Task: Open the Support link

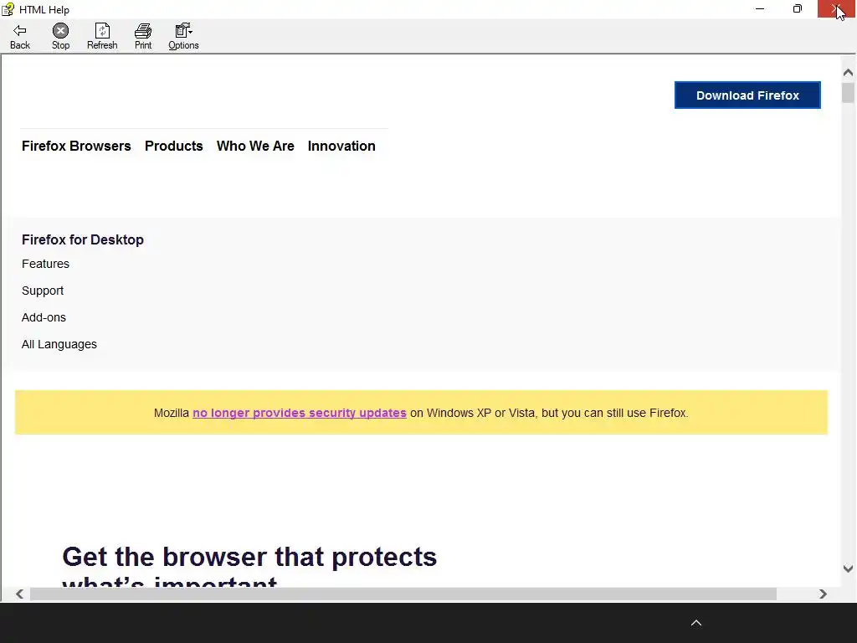Action: tap(43, 291)
